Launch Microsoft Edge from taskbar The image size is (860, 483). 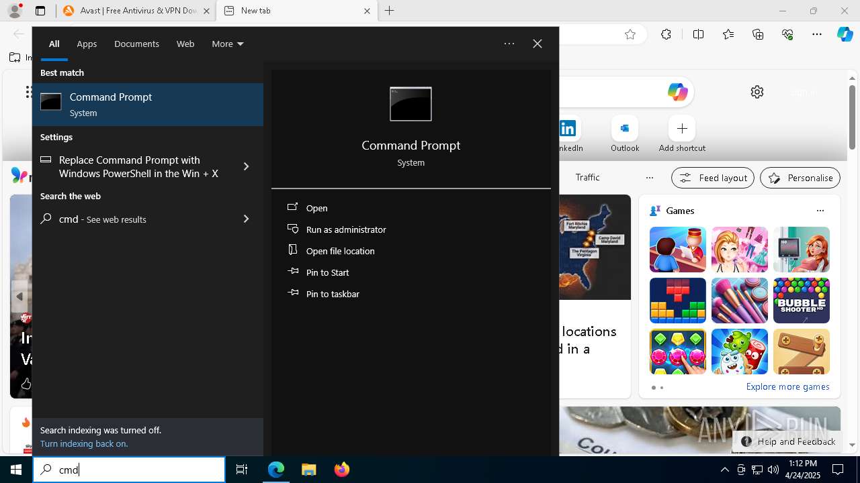[x=276, y=470]
